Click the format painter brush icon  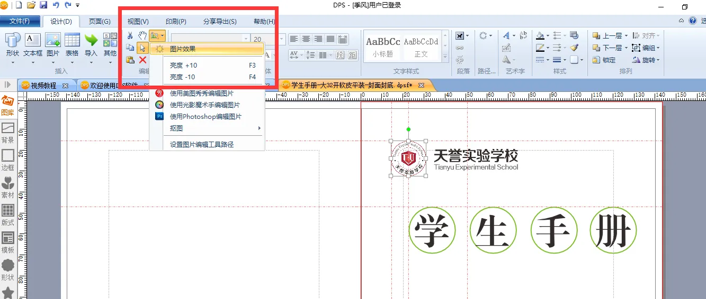pyautogui.click(x=574, y=48)
